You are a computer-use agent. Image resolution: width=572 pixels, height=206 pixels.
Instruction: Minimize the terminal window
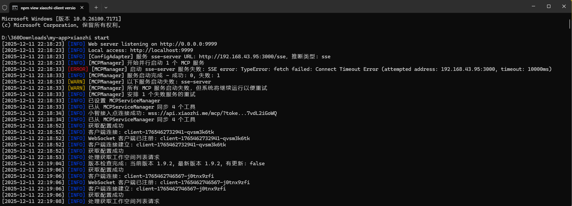pos(533,6)
